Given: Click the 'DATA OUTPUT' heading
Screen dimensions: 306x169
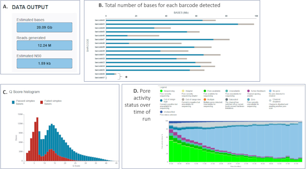Looking at the screenshot, I should click(30, 7).
